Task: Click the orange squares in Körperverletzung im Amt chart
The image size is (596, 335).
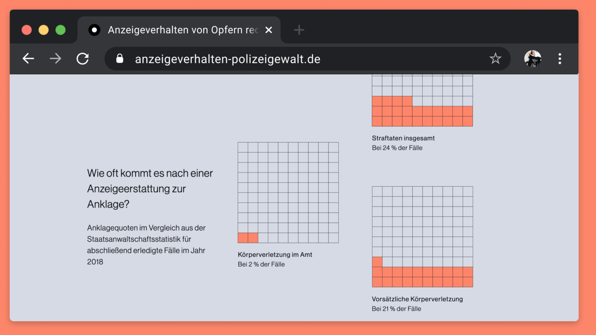Action: [x=248, y=238]
